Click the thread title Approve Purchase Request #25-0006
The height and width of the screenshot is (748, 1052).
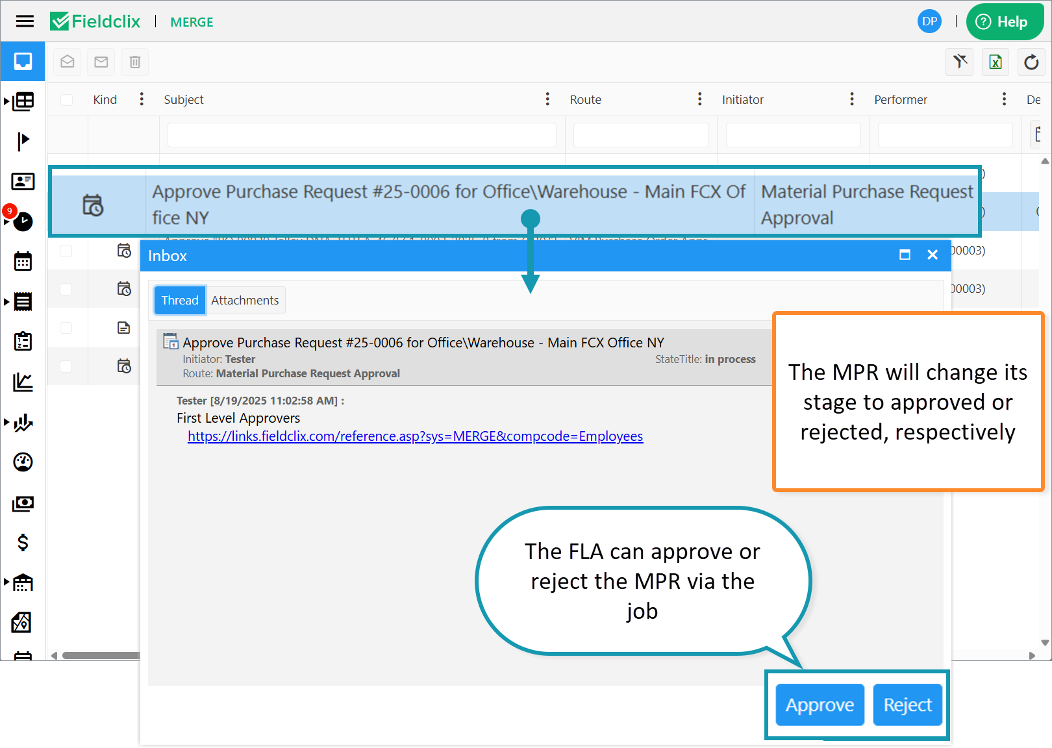pos(423,343)
